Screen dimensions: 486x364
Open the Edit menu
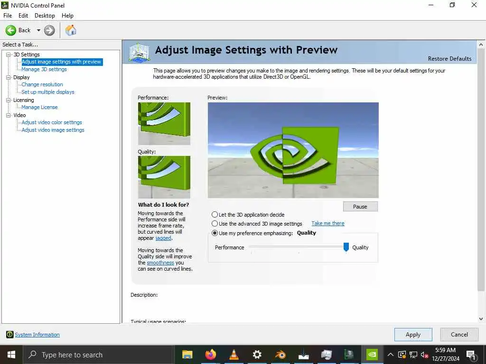23,16
